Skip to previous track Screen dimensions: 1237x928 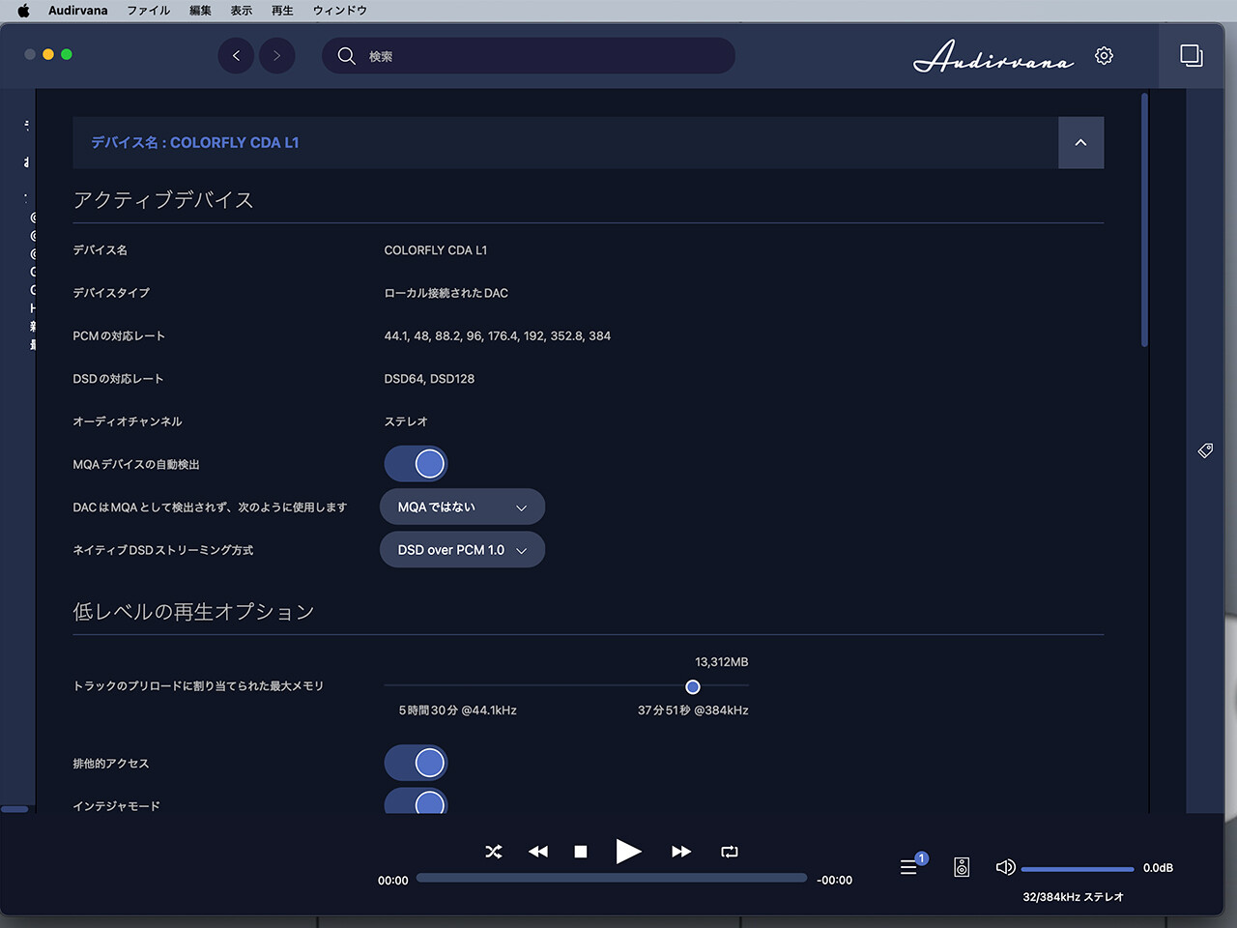coord(538,852)
